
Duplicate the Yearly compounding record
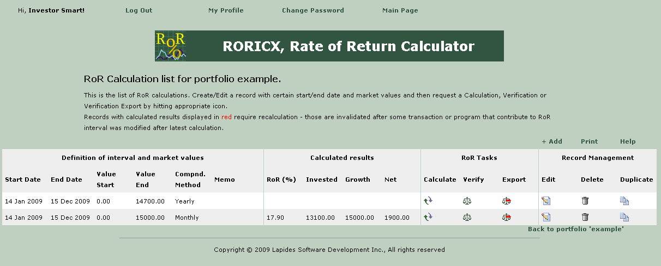point(624,201)
